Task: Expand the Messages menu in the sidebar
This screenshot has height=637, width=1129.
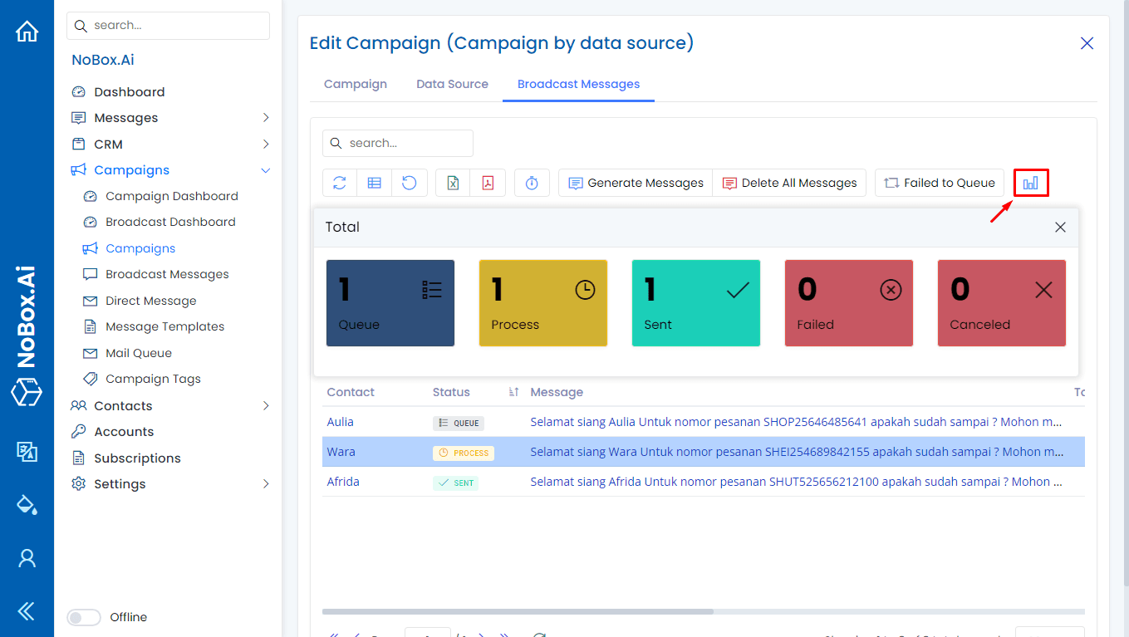Action: 266,117
